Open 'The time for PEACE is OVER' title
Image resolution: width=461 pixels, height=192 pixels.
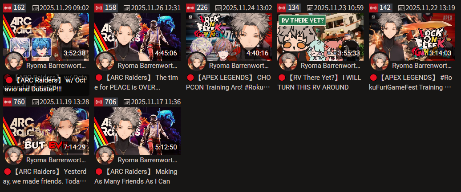[136, 82]
